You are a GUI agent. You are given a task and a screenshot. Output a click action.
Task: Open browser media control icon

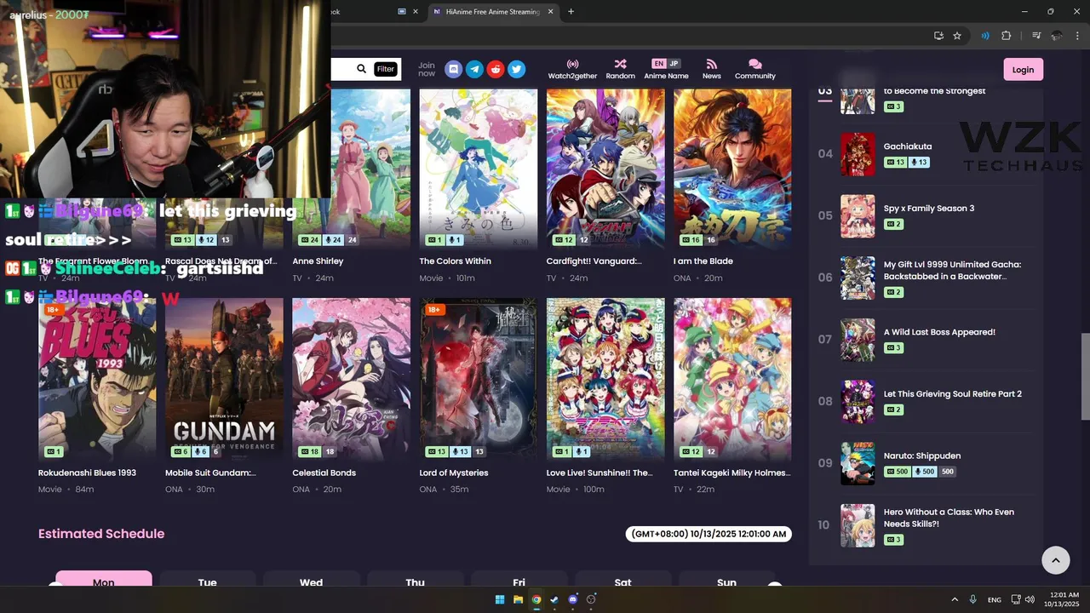point(1036,36)
